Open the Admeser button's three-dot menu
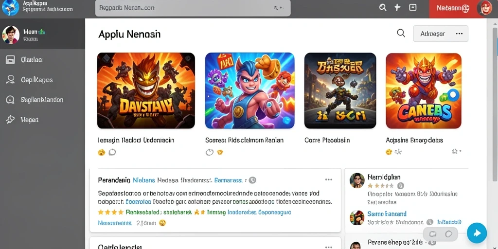 [x=459, y=34]
